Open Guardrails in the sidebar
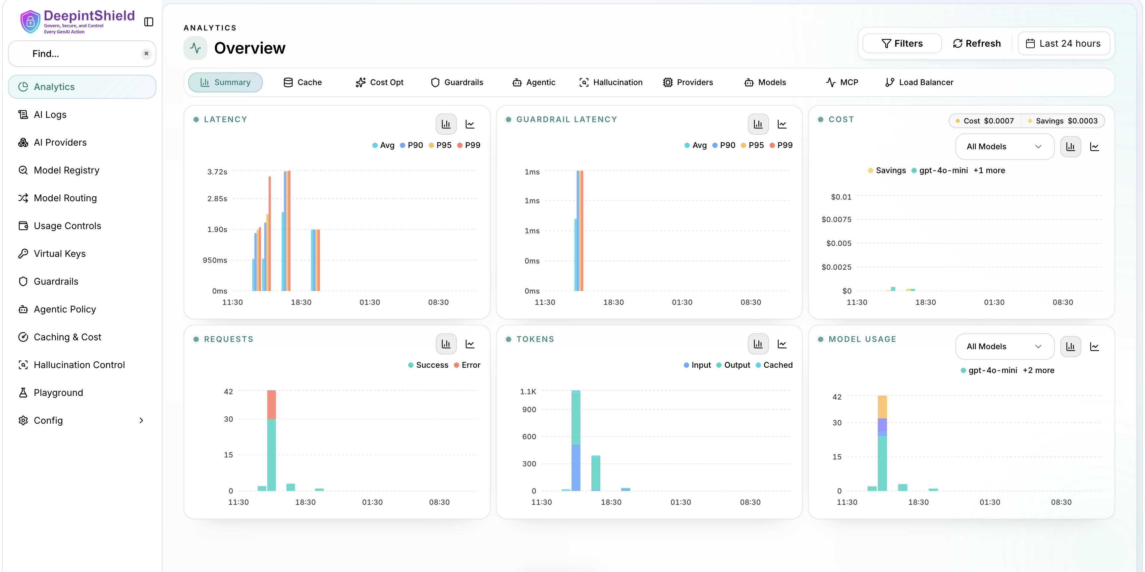The height and width of the screenshot is (572, 1145). click(x=82, y=282)
